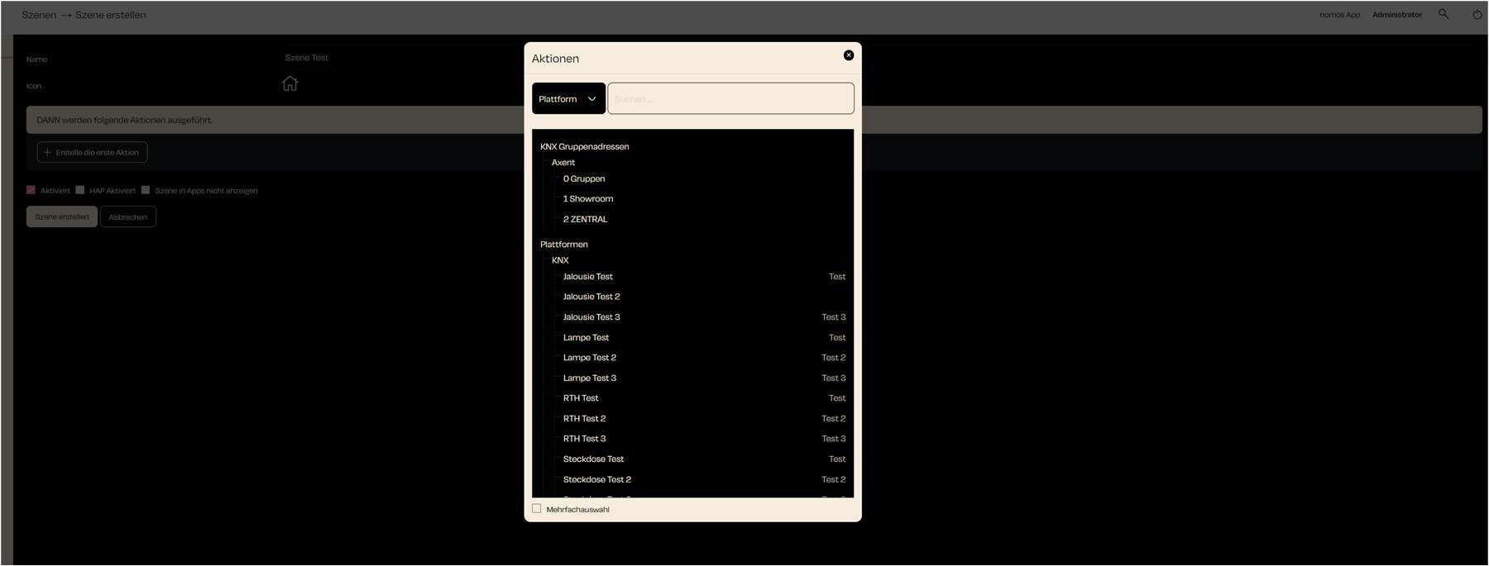Select Jalousie Test 2 entry
Image resolution: width=1489 pixels, height=566 pixels.
click(x=591, y=297)
